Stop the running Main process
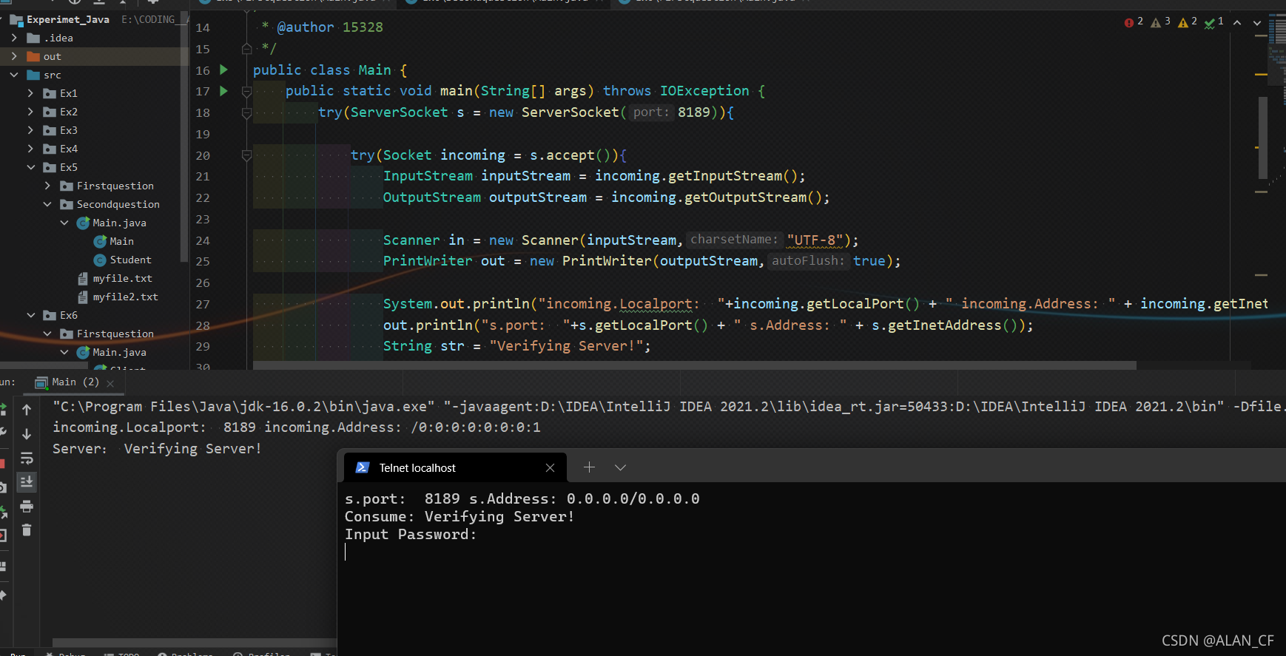Image resolution: width=1286 pixels, height=656 pixels. tap(2, 464)
